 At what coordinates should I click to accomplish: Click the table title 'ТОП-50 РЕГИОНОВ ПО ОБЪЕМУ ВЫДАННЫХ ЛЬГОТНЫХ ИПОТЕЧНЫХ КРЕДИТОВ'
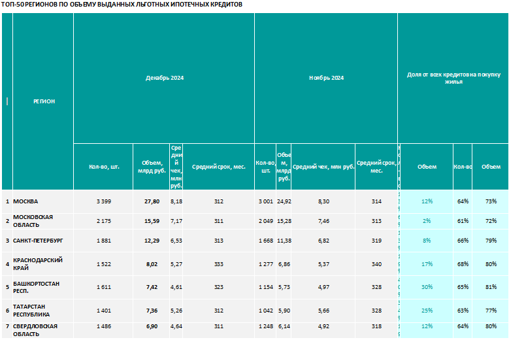[x=122, y=5]
